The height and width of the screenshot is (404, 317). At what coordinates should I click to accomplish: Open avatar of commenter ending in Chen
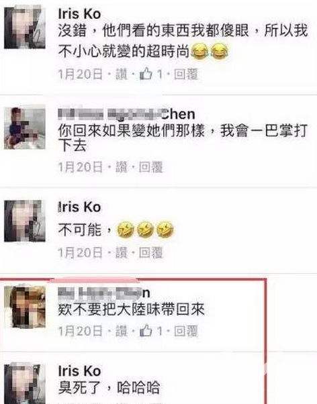click(25, 129)
